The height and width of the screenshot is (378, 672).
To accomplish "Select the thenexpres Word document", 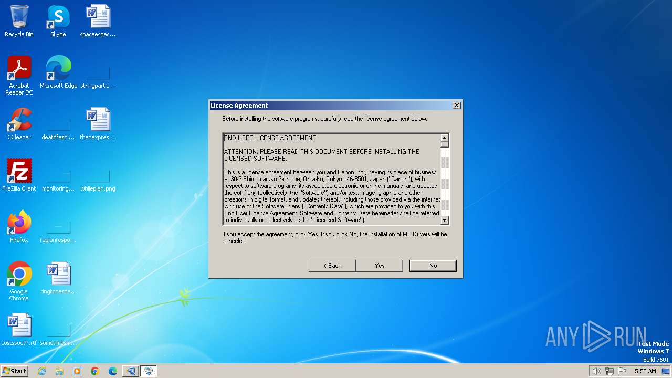I will click(x=98, y=124).
